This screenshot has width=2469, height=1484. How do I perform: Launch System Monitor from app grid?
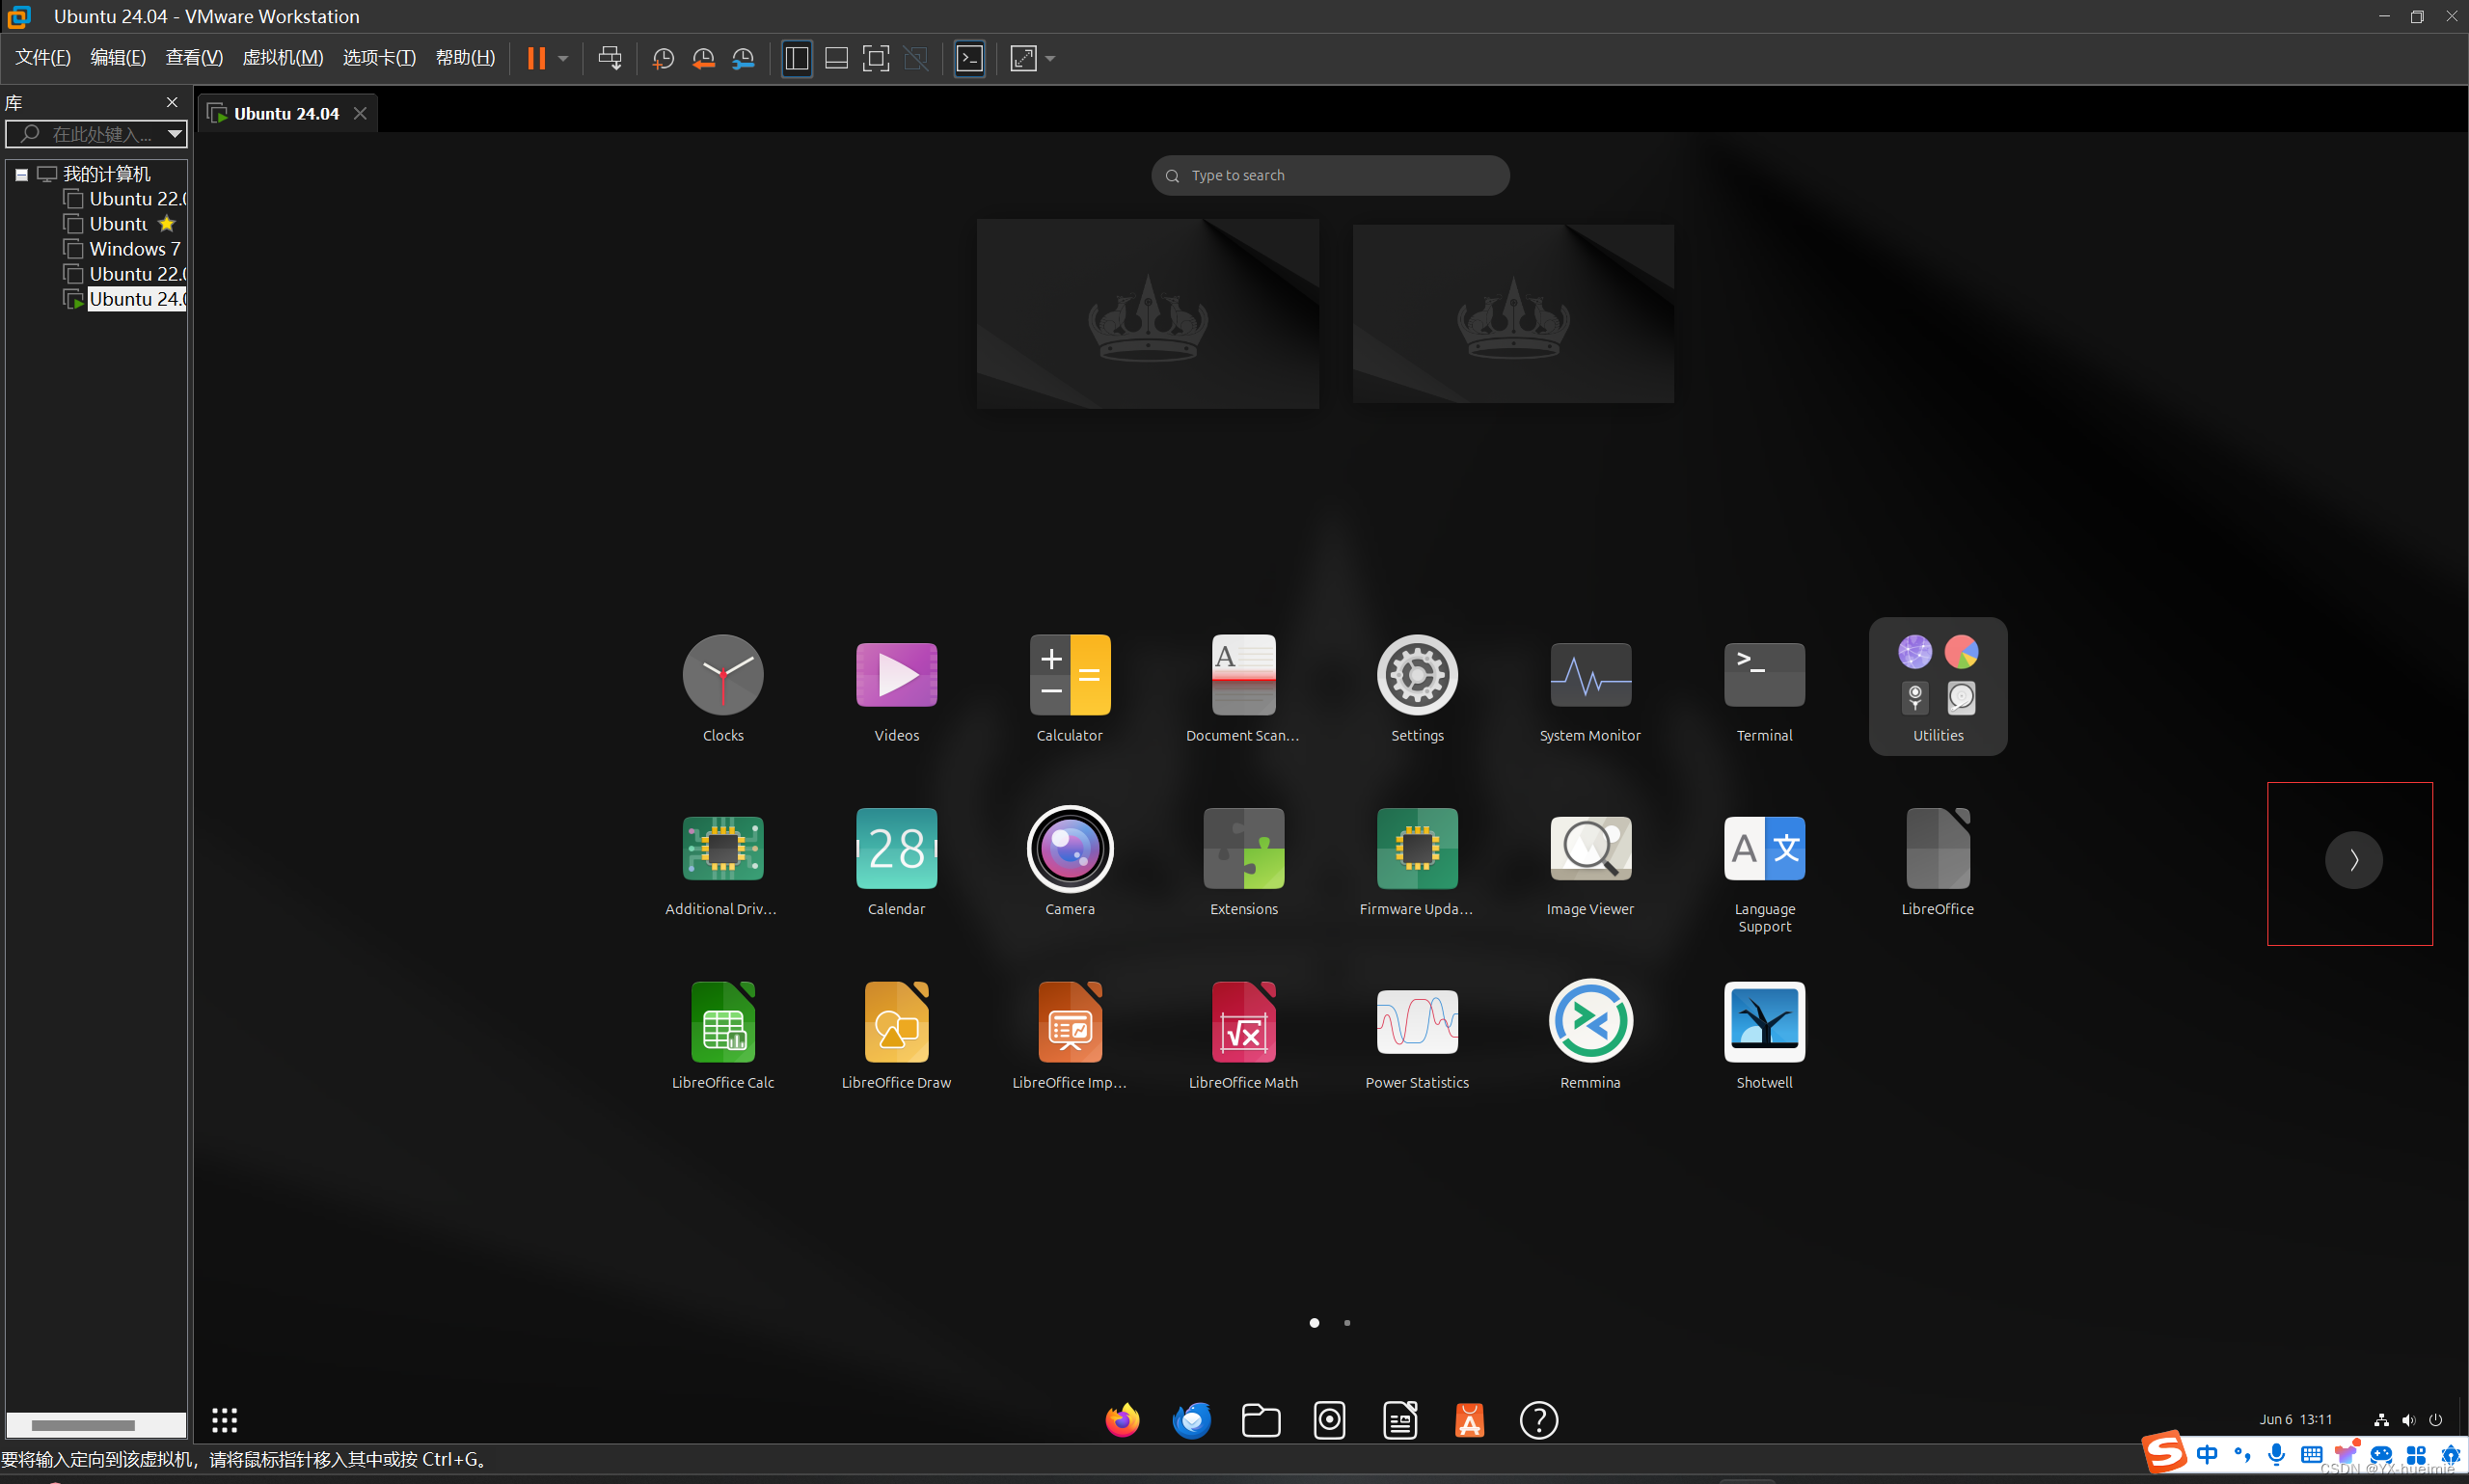(1589, 676)
